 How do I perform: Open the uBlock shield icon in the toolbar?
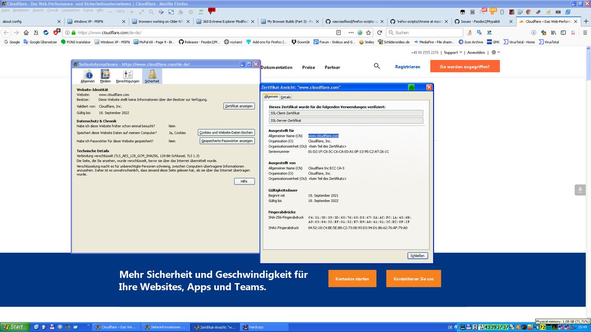click(55, 33)
